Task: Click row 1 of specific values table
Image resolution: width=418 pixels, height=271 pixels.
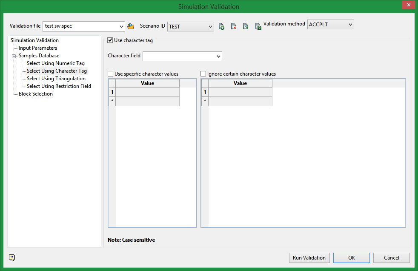Action: [147, 92]
